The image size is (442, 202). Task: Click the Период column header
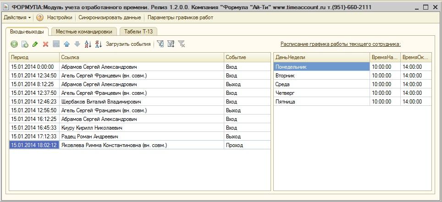pos(34,57)
